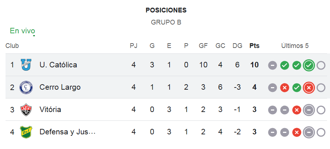
Task: Click the Vitória club crest
Action: click(26, 109)
